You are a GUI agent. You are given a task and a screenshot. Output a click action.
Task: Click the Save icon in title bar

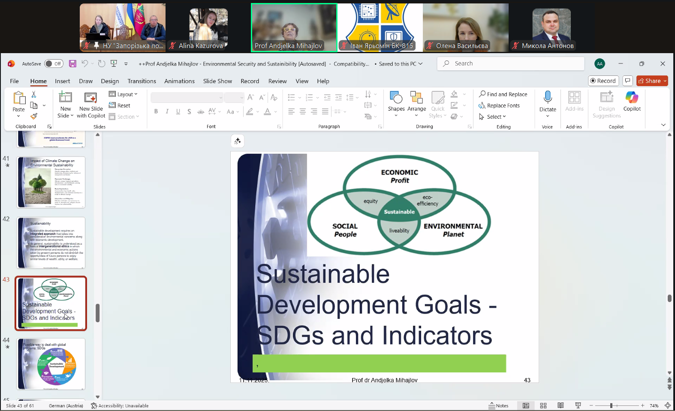[x=72, y=63]
